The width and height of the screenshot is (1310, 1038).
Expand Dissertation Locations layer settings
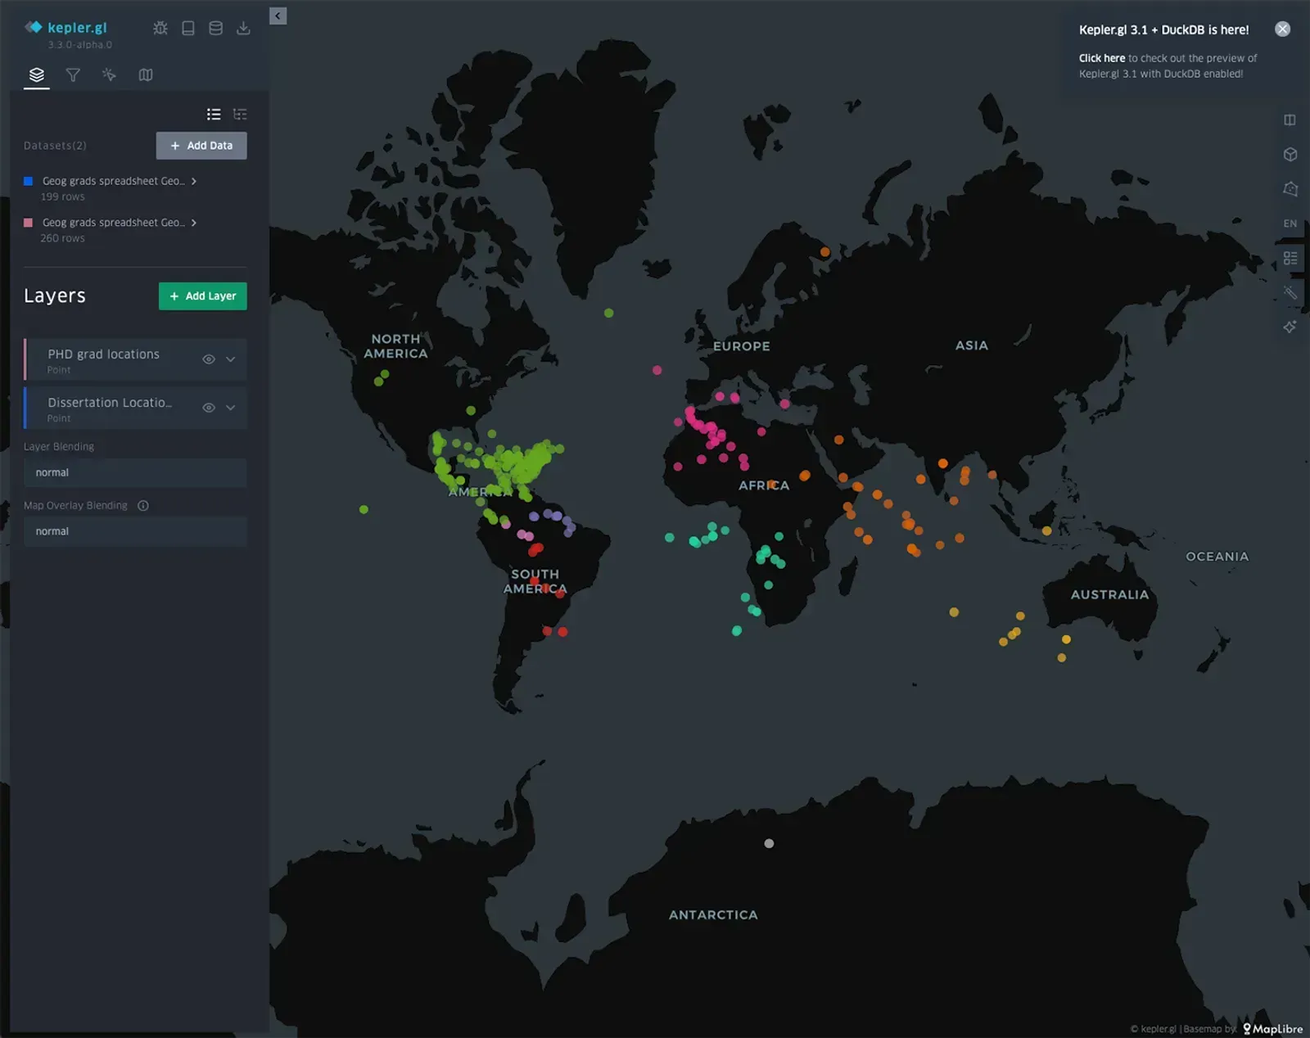click(231, 408)
